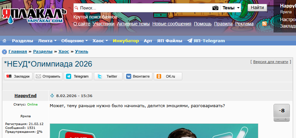Open the Участники link
Image resolution: width=296 pixels, height=138 pixels.
(104, 24)
